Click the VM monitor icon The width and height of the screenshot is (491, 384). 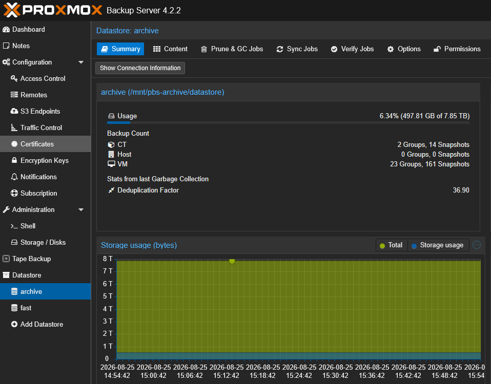click(x=111, y=164)
